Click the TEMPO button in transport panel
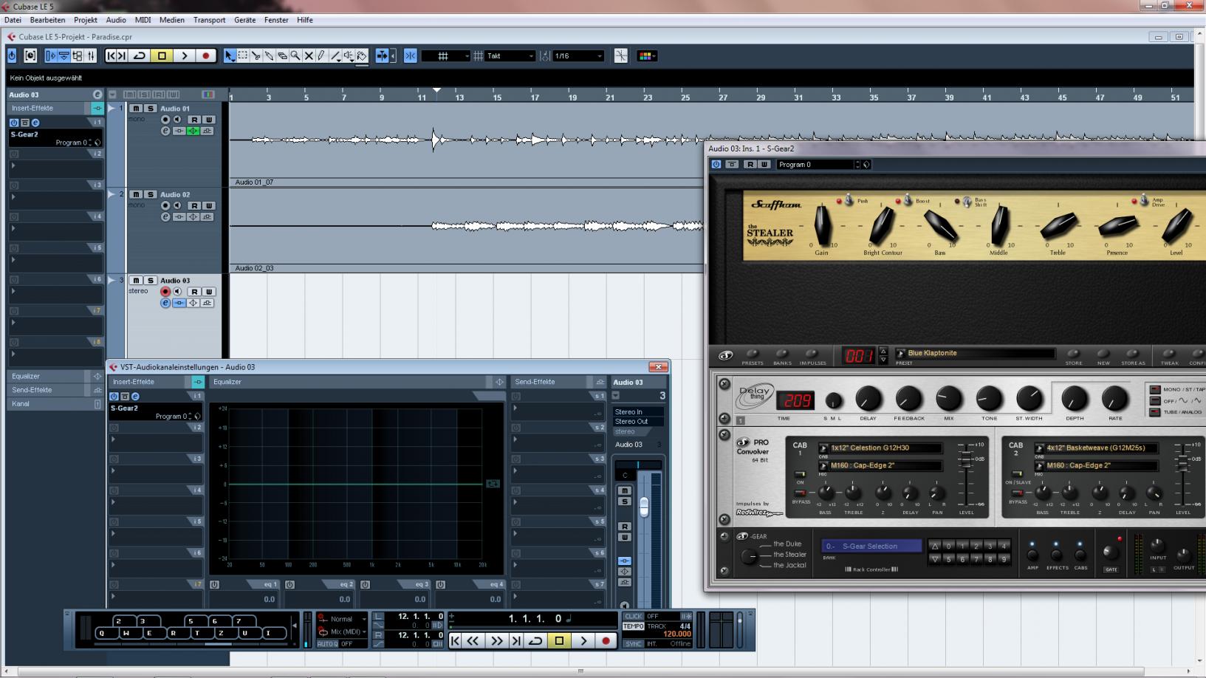The height and width of the screenshot is (678, 1206). tap(633, 626)
